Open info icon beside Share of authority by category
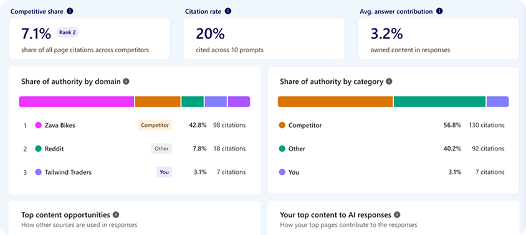The width and height of the screenshot is (526, 235). (x=389, y=81)
